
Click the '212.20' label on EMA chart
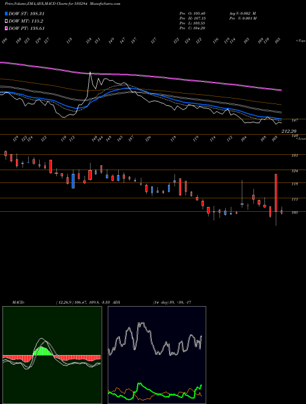click(x=289, y=131)
